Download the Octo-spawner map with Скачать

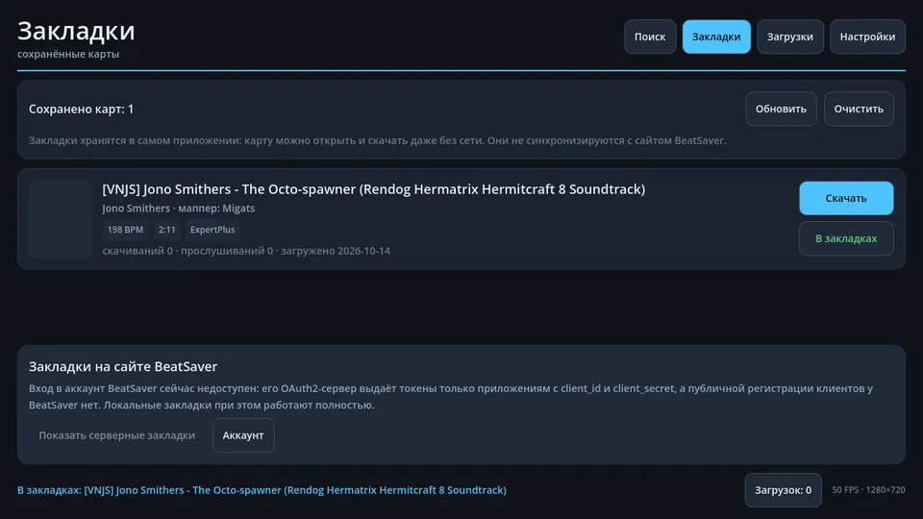click(846, 198)
